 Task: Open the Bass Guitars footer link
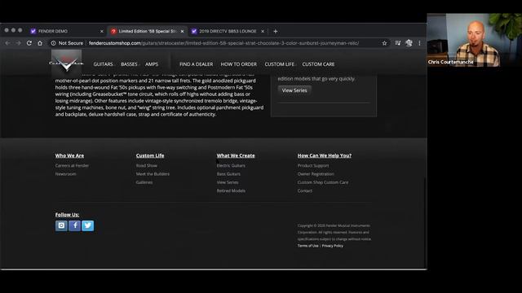(x=228, y=173)
